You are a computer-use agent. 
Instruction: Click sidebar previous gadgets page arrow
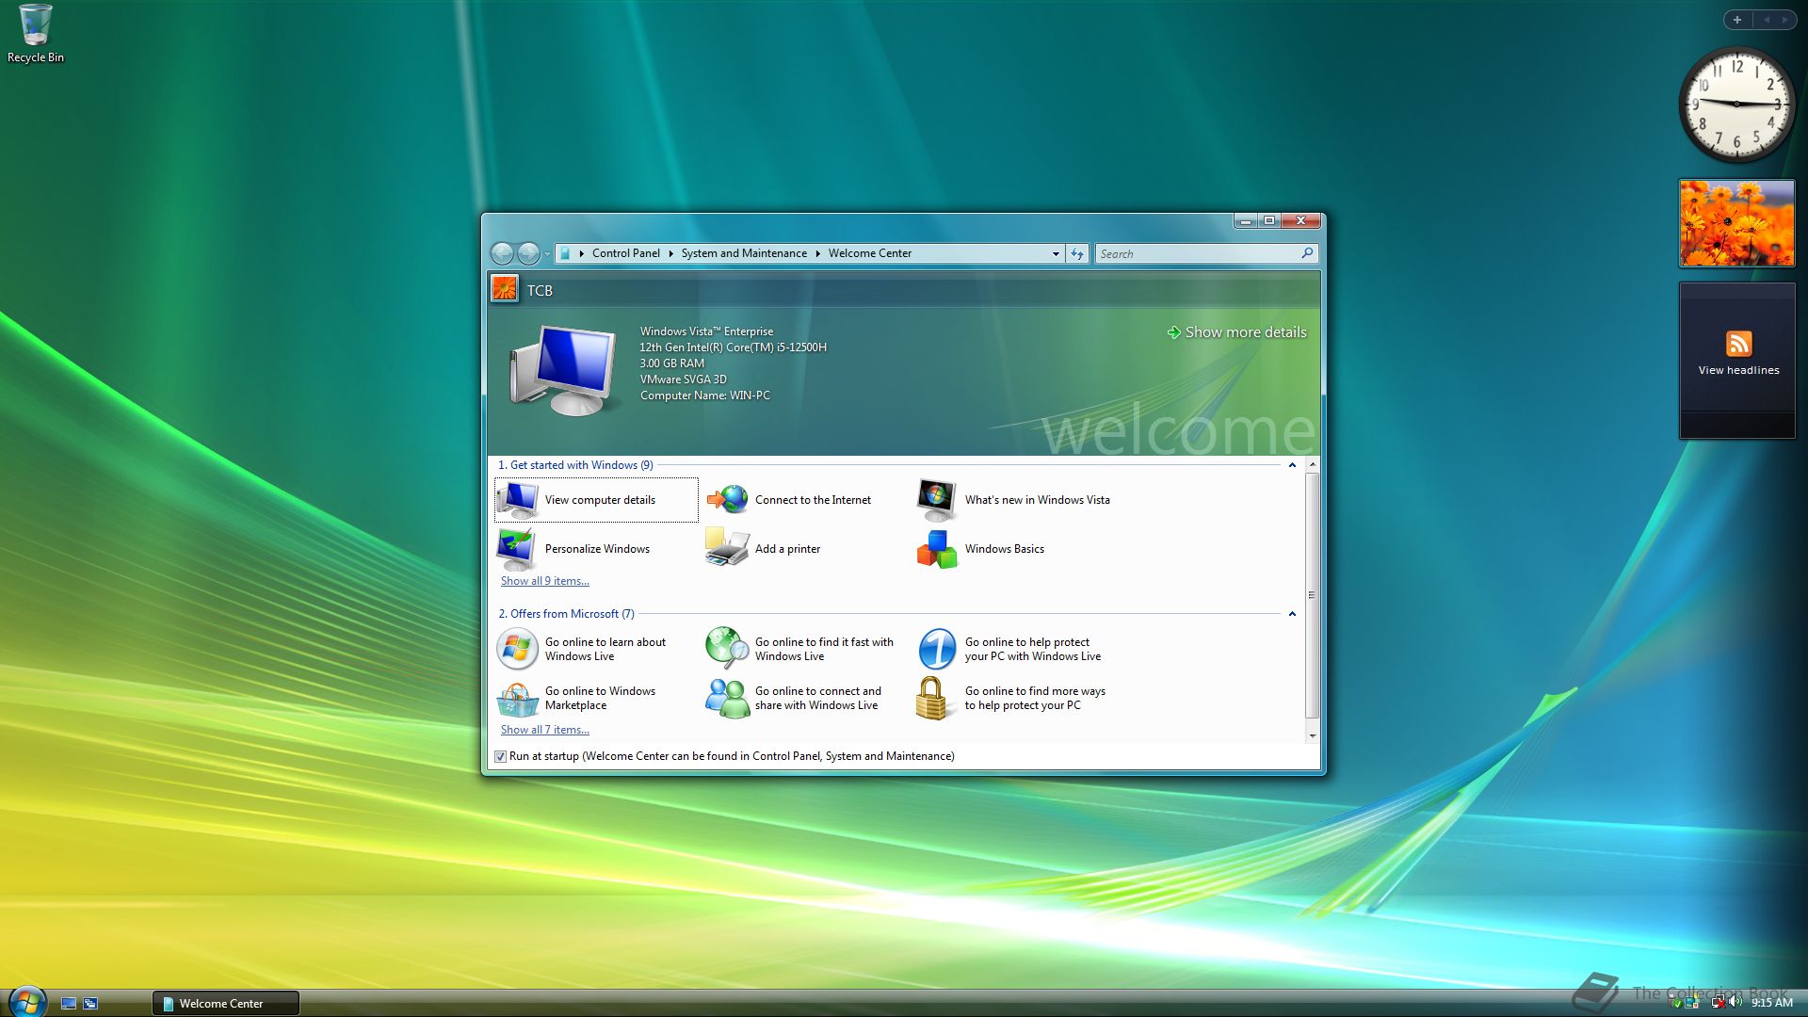click(1767, 20)
